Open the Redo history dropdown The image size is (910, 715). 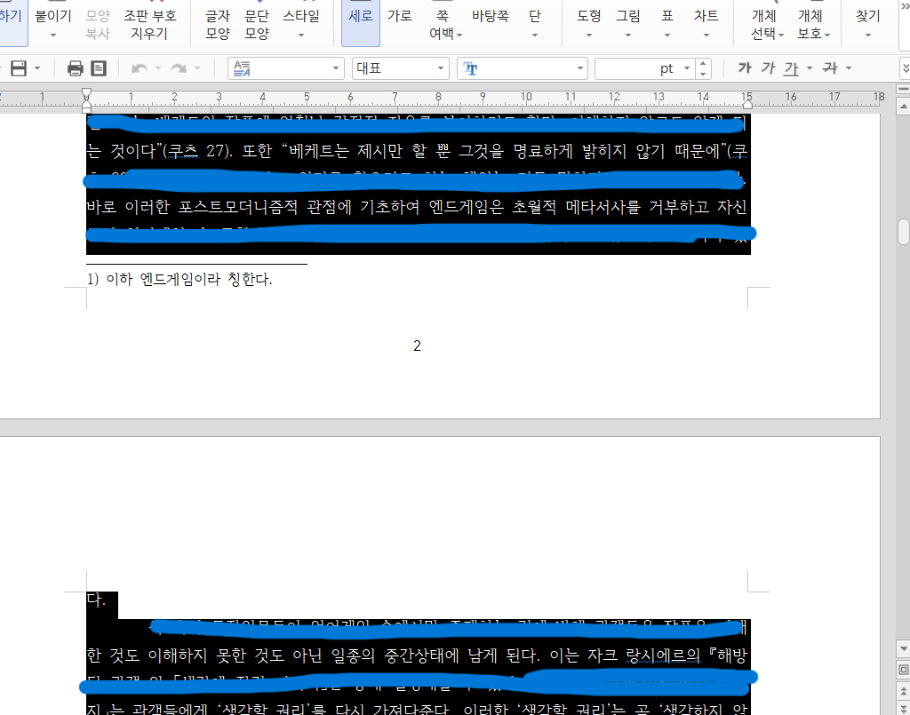[197, 68]
